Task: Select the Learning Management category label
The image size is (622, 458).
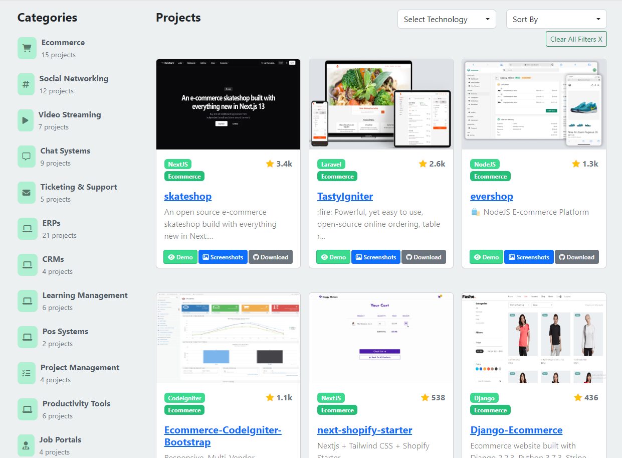Action: 85,295
